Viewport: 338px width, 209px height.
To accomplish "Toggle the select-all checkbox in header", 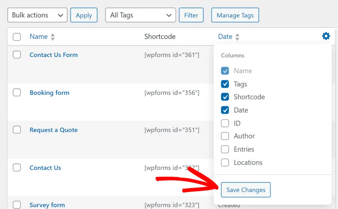I will (17, 37).
